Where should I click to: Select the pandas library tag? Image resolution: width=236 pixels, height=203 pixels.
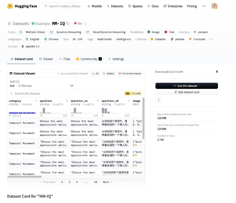point(178,39)
